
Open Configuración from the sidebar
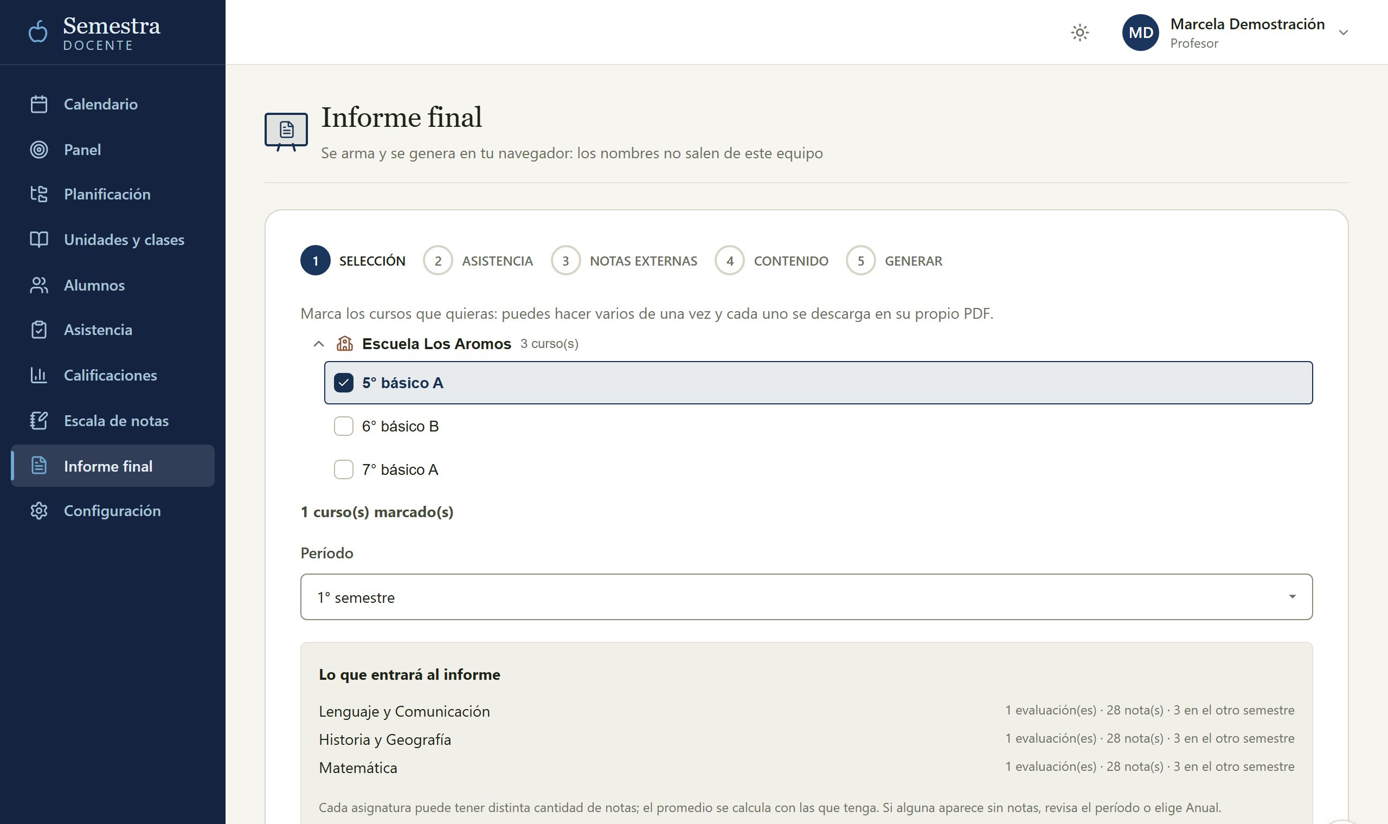coord(113,511)
